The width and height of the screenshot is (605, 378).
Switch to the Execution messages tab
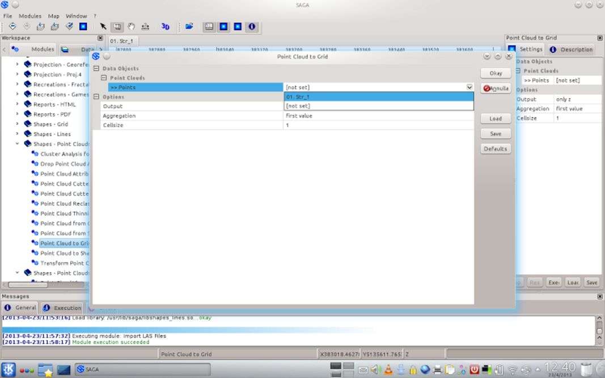pyautogui.click(x=63, y=308)
